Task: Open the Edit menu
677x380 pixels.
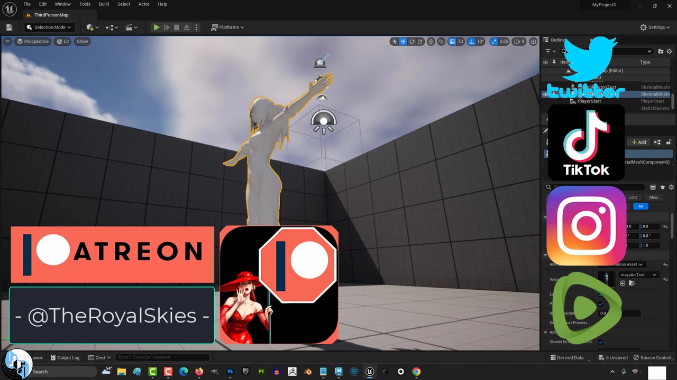Action: pyautogui.click(x=43, y=4)
